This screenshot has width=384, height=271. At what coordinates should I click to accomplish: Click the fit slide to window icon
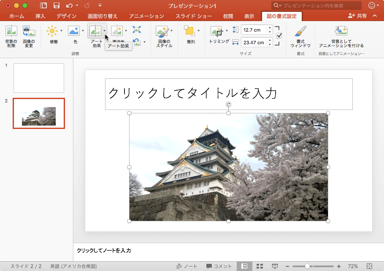370,266
